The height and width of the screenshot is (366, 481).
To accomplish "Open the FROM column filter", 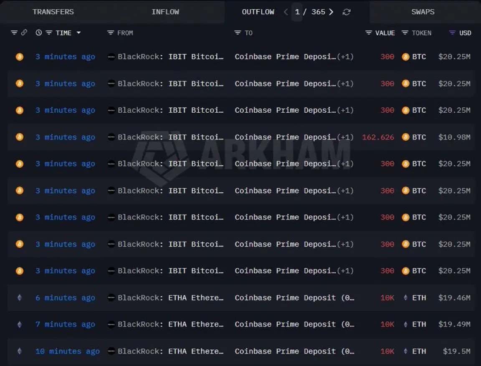I will (x=110, y=33).
